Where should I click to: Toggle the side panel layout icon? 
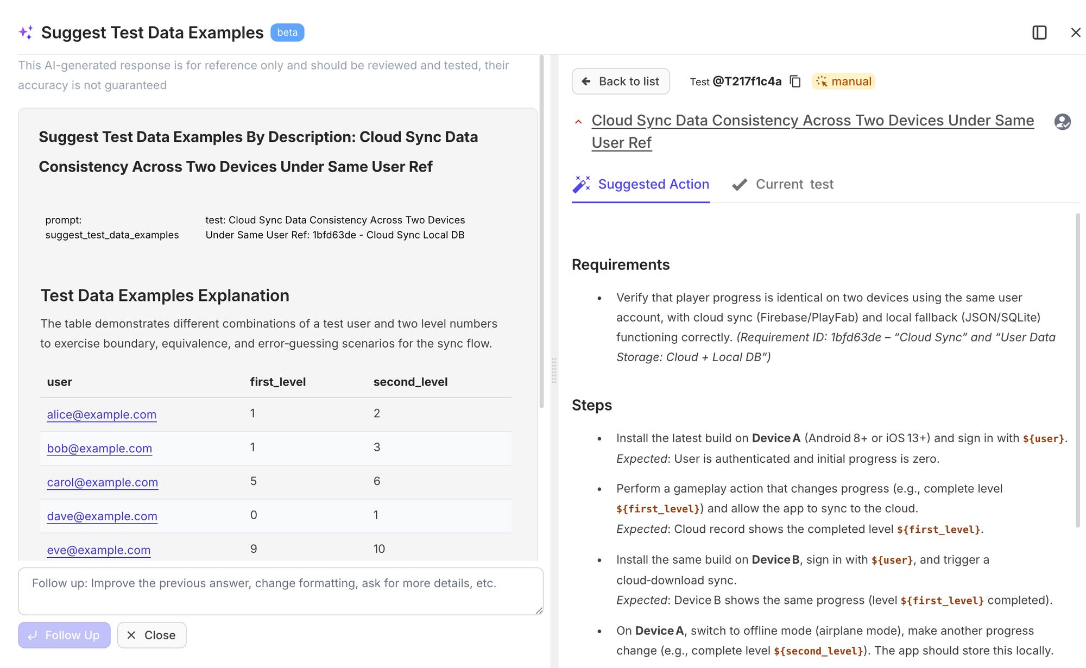1039,33
